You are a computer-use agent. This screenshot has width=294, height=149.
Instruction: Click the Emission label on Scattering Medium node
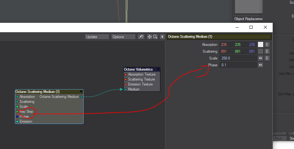pyautogui.click(x=26, y=121)
